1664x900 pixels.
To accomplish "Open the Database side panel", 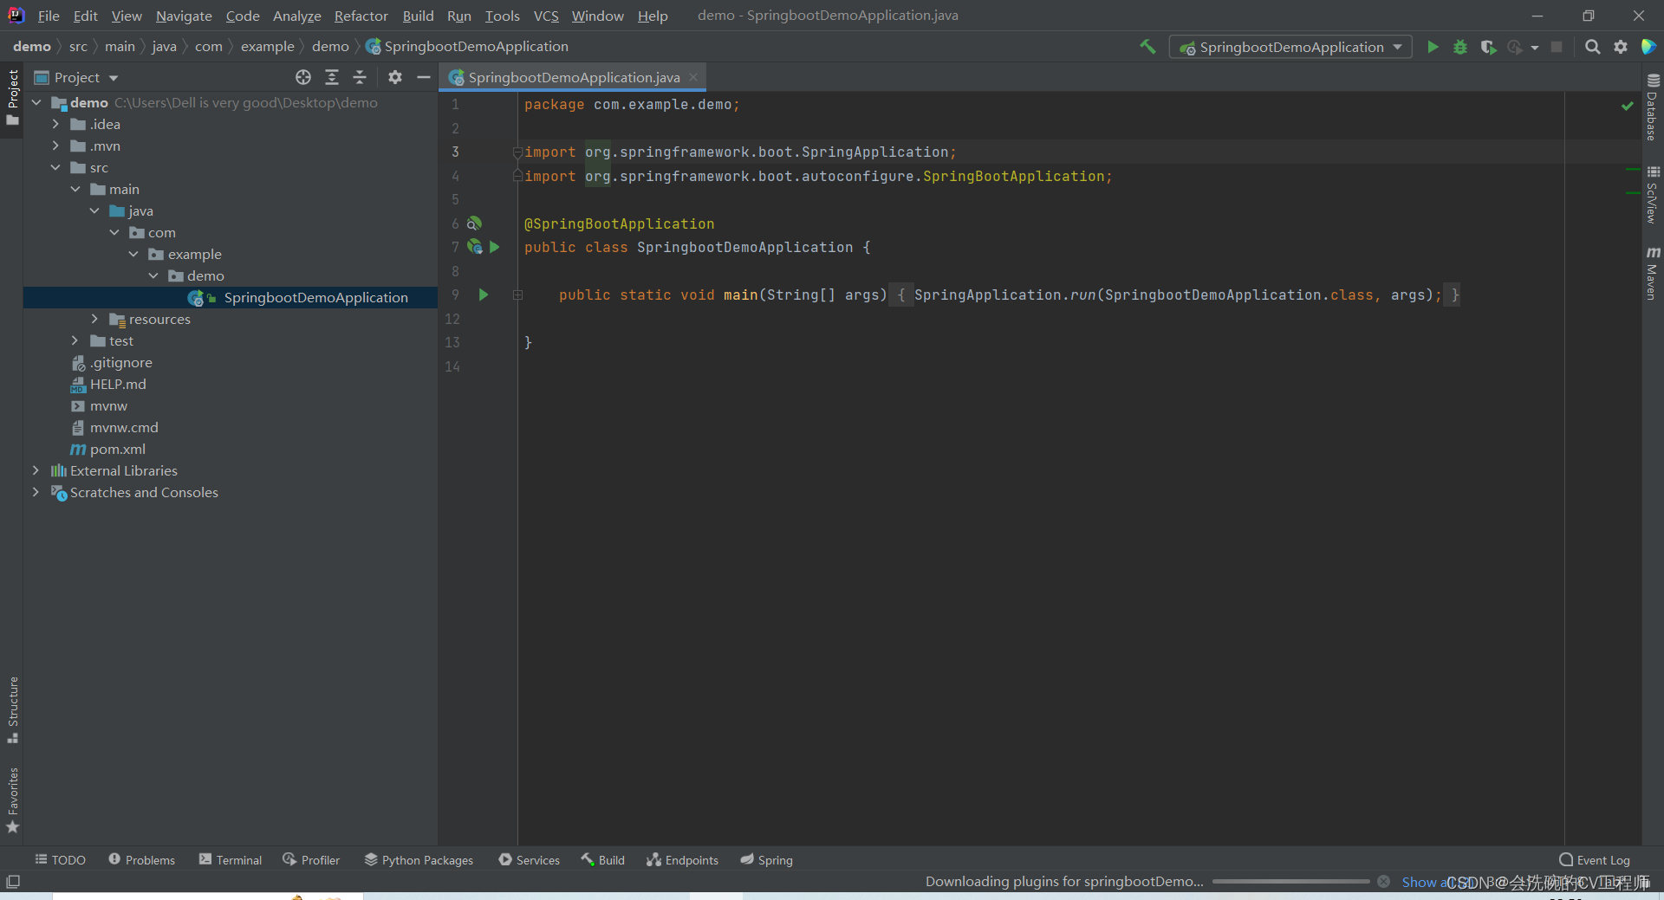I will click(x=1653, y=107).
